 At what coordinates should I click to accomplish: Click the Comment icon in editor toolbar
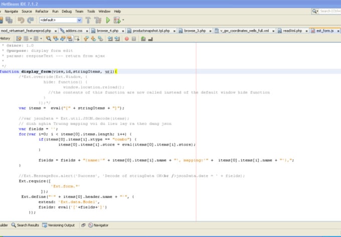(143, 39)
